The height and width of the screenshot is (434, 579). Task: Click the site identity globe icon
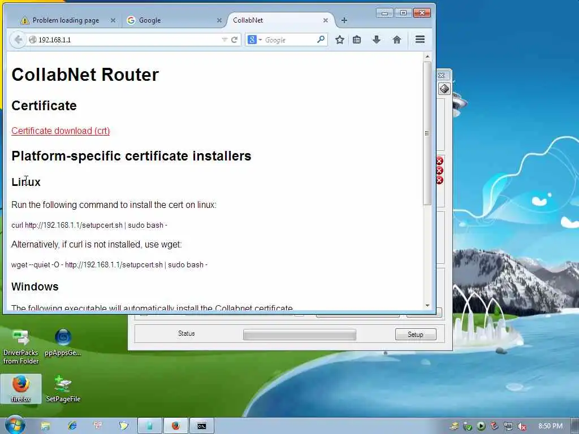pyautogui.click(x=32, y=40)
